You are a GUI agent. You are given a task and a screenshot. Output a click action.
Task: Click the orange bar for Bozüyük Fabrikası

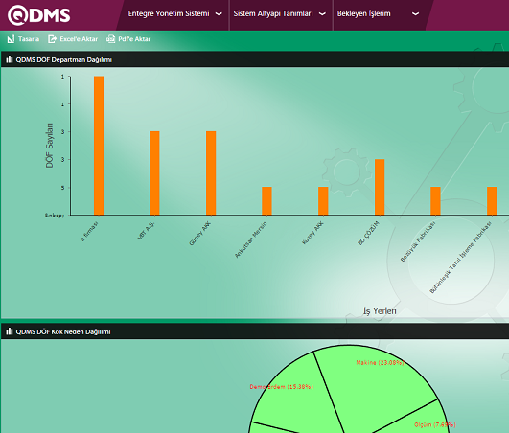(435, 201)
